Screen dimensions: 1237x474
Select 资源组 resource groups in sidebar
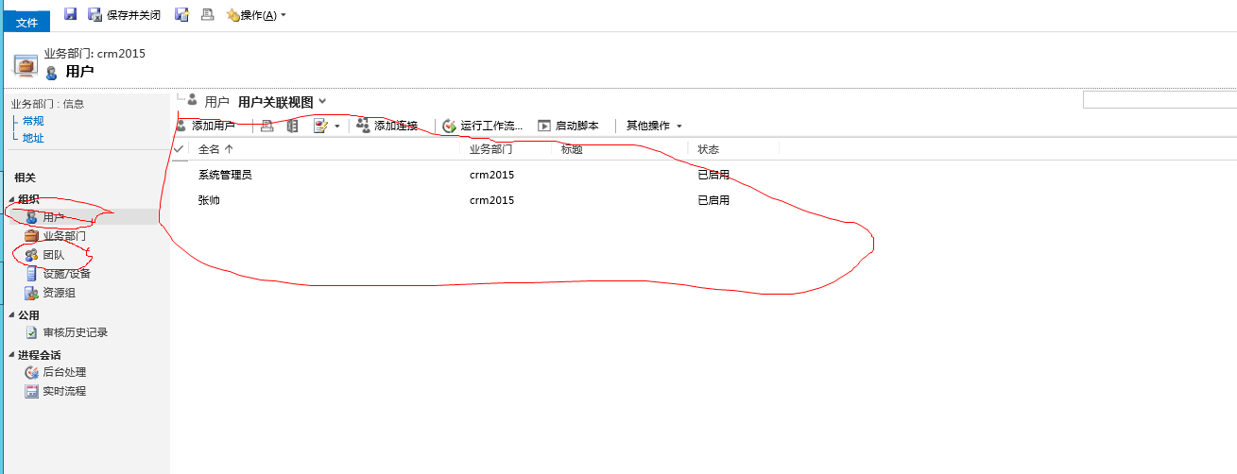[59, 293]
